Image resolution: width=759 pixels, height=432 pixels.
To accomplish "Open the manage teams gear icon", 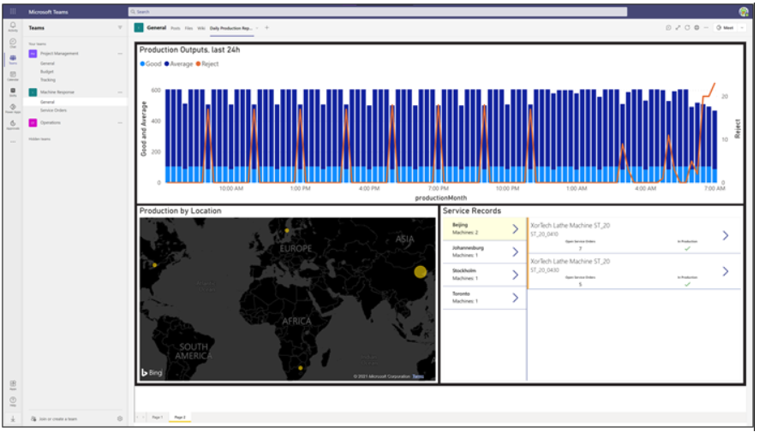I will [x=120, y=418].
